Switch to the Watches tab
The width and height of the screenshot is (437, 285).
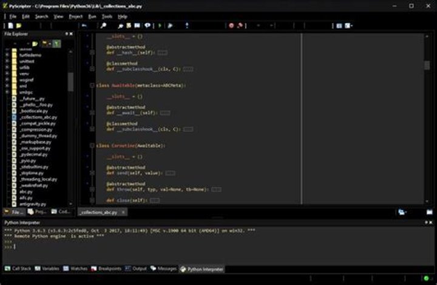point(75,269)
